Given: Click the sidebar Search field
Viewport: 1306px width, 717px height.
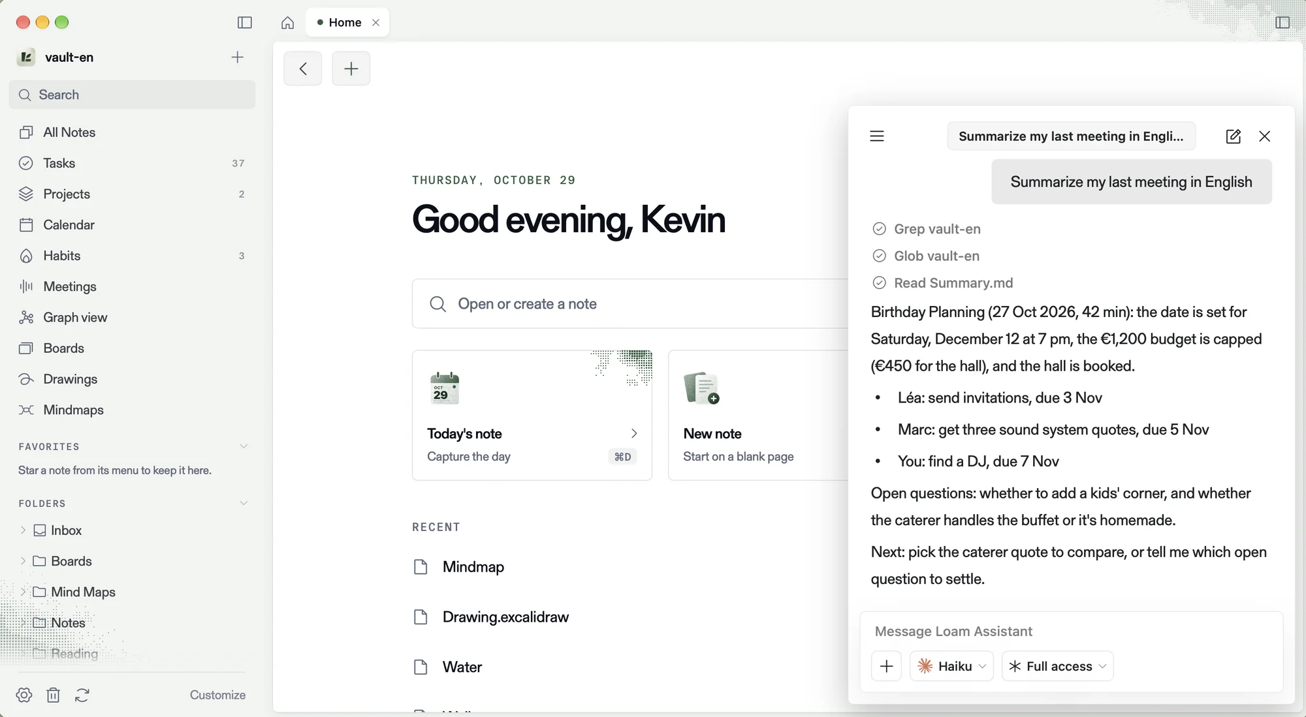Looking at the screenshot, I should [x=132, y=95].
